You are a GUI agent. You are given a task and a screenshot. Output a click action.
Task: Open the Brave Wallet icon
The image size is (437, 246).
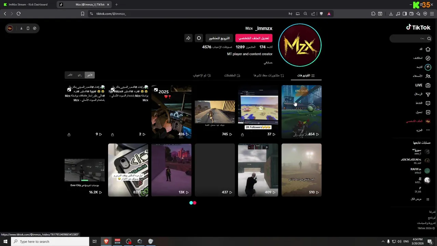click(411, 14)
